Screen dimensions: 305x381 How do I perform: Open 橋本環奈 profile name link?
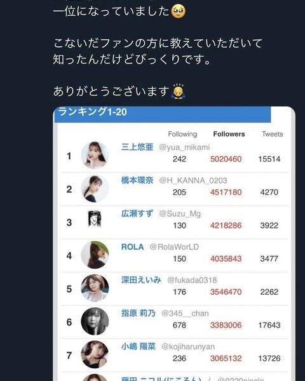(137, 180)
